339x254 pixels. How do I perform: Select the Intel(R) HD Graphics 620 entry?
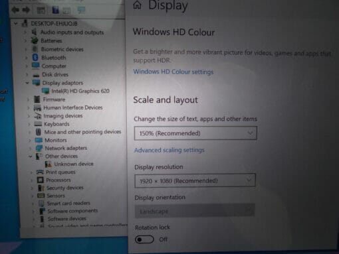point(80,91)
